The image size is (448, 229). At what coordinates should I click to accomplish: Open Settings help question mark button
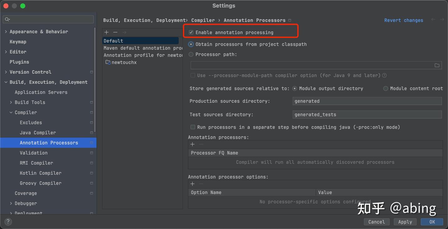click(8, 222)
